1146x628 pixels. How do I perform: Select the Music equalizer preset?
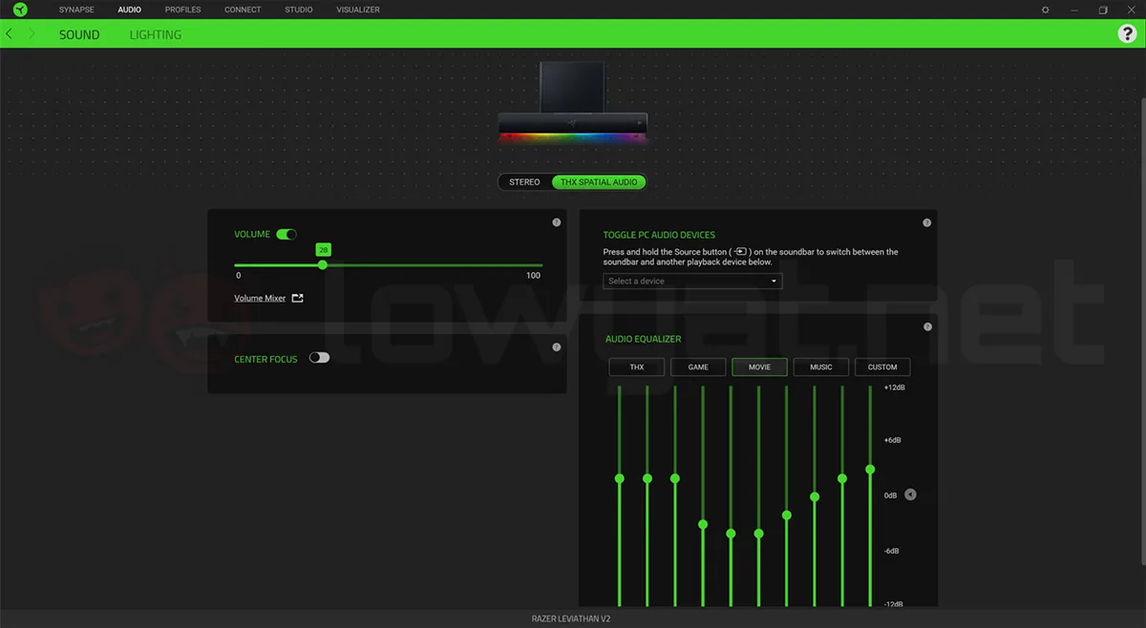[x=821, y=366]
